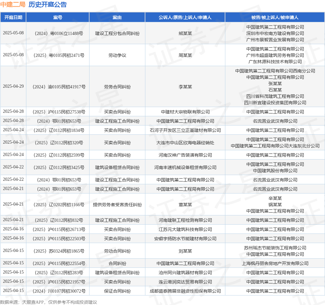Click the 开庭日期 column header
Viewport: 325px width, 305px height.
pos(13,17)
